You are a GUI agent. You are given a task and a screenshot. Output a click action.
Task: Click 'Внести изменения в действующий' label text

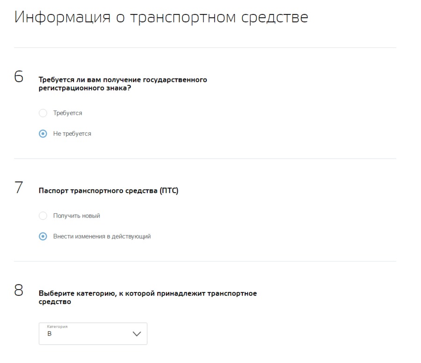coord(102,237)
